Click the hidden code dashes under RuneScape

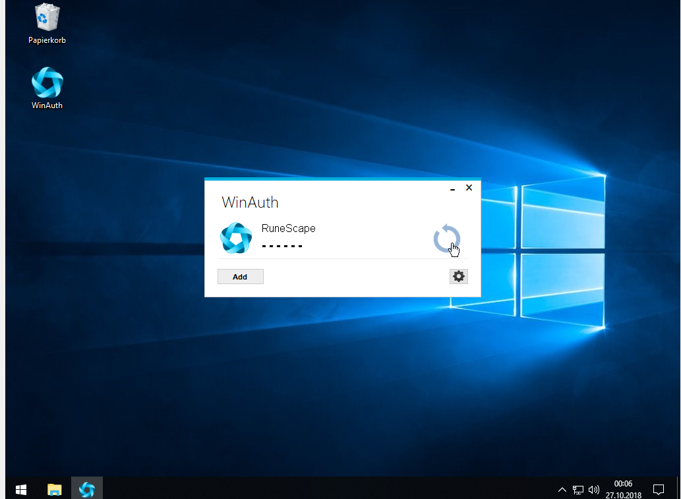coord(282,246)
